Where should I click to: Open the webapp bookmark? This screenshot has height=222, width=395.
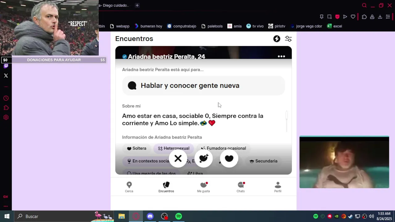[x=120, y=26]
